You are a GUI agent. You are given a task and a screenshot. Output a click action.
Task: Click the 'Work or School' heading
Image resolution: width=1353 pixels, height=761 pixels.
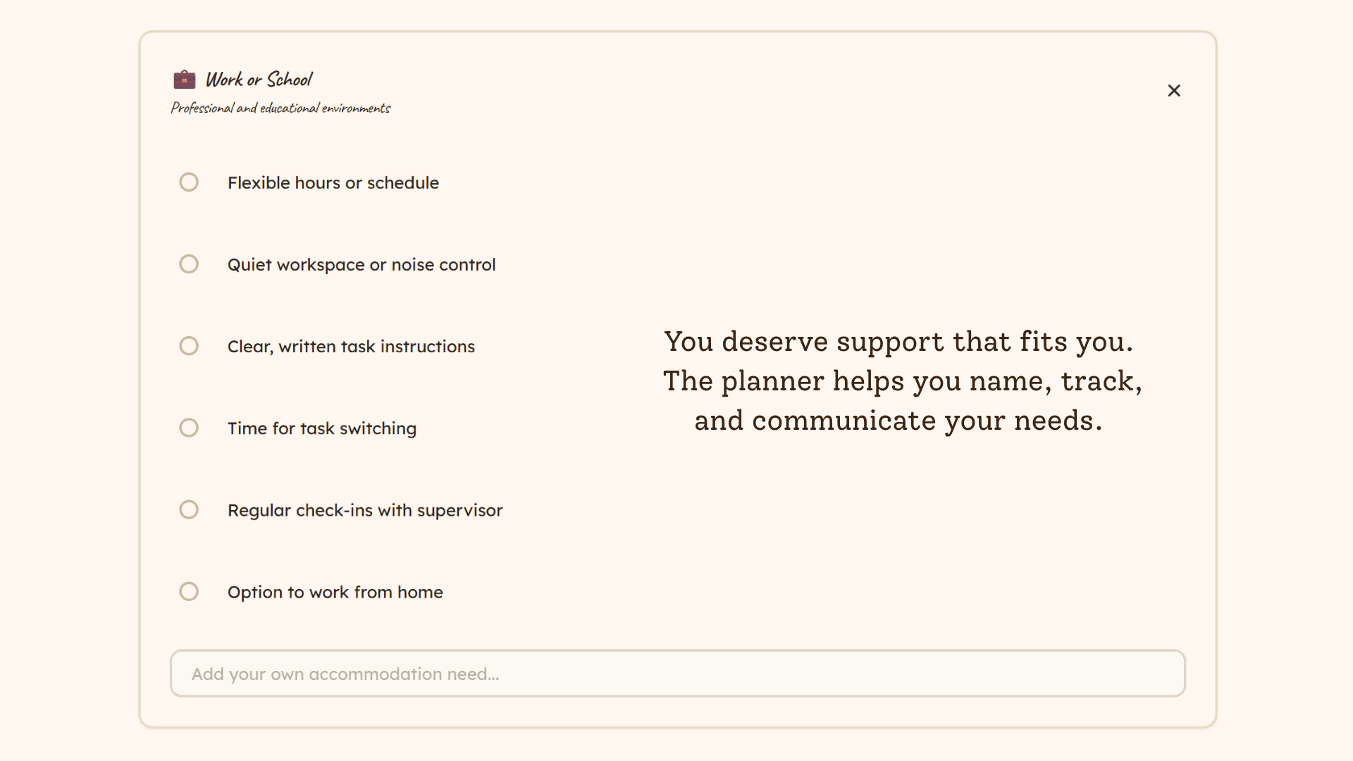tap(259, 80)
